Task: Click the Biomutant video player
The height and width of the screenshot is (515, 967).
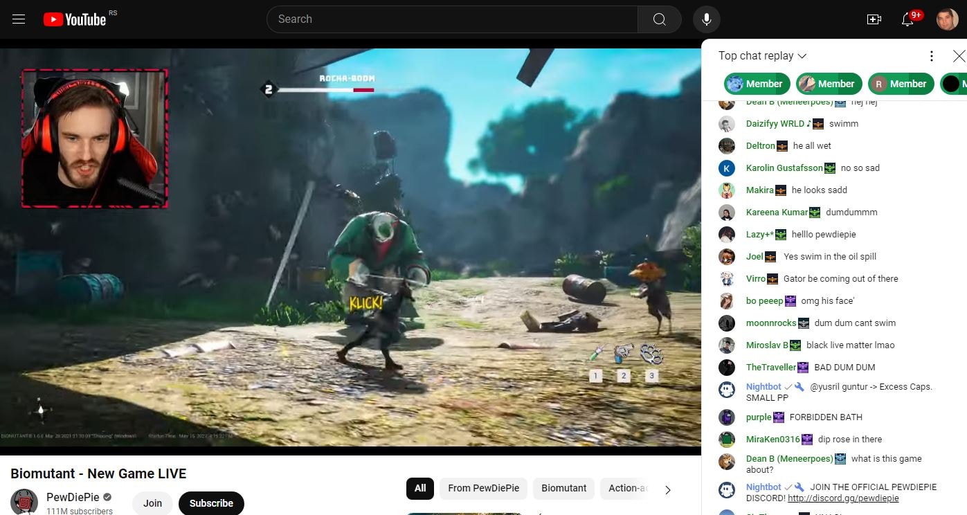Action: 350,247
